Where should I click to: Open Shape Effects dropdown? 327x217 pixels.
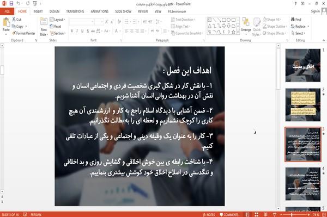pos(274,33)
